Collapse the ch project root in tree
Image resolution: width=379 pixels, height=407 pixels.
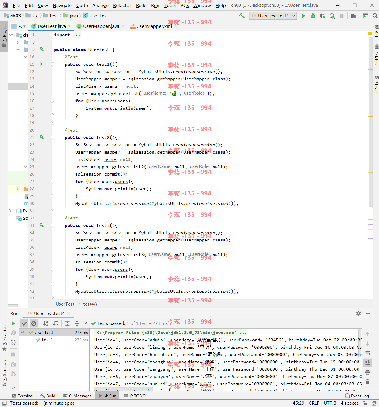click(x=11, y=35)
